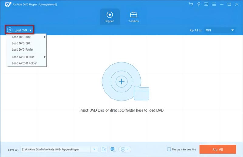This screenshot has height=157, width=243.
Task: Switch to the Toolbox tab
Action: 133,17
